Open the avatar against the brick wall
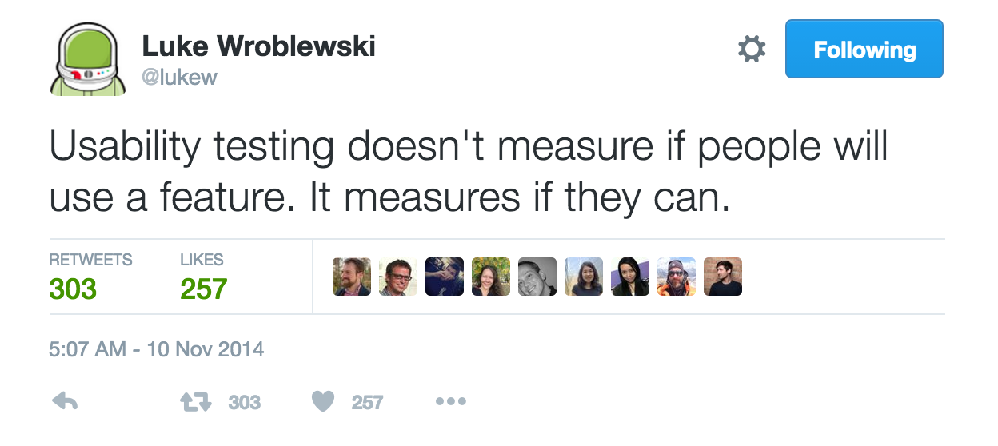The image size is (998, 446). tap(723, 277)
